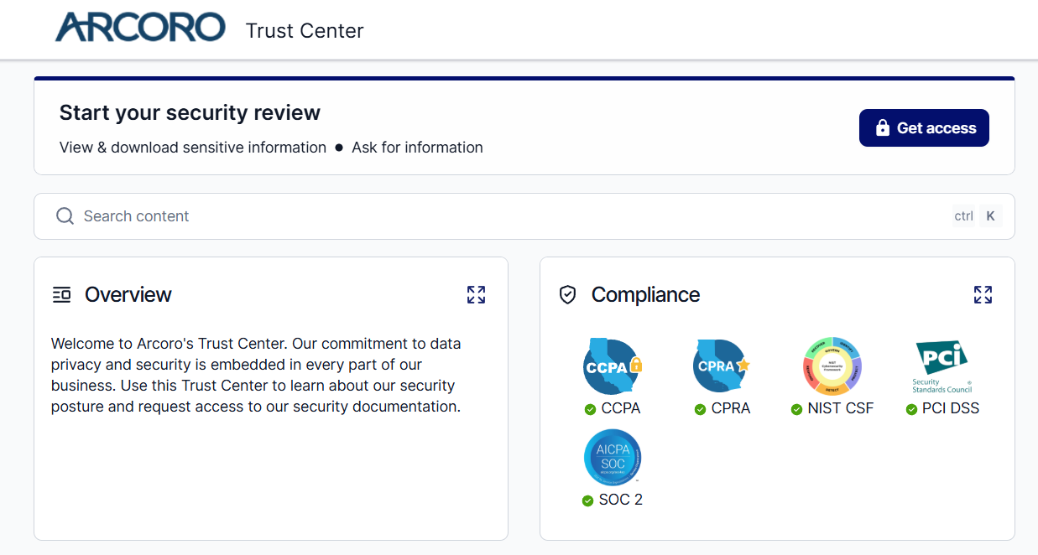The image size is (1038, 555).
Task: Click the ctrl K shortcut hint
Action: click(978, 216)
